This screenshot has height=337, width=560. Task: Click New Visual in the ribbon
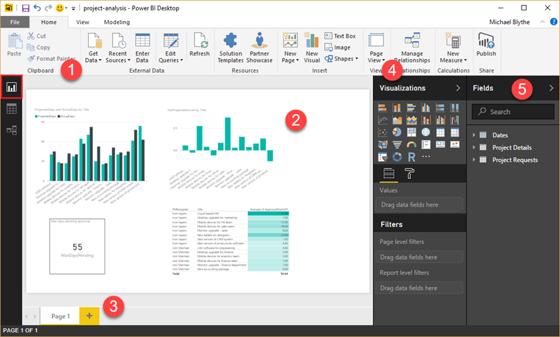point(312,49)
